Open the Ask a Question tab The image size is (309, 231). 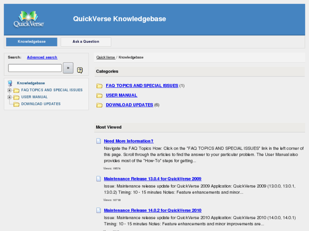(86, 42)
